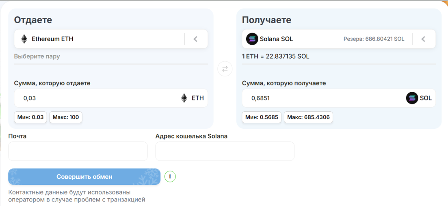This screenshot has width=448, height=206.
Task: Click the give amount field showing 0,03
Action: point(97,98)
